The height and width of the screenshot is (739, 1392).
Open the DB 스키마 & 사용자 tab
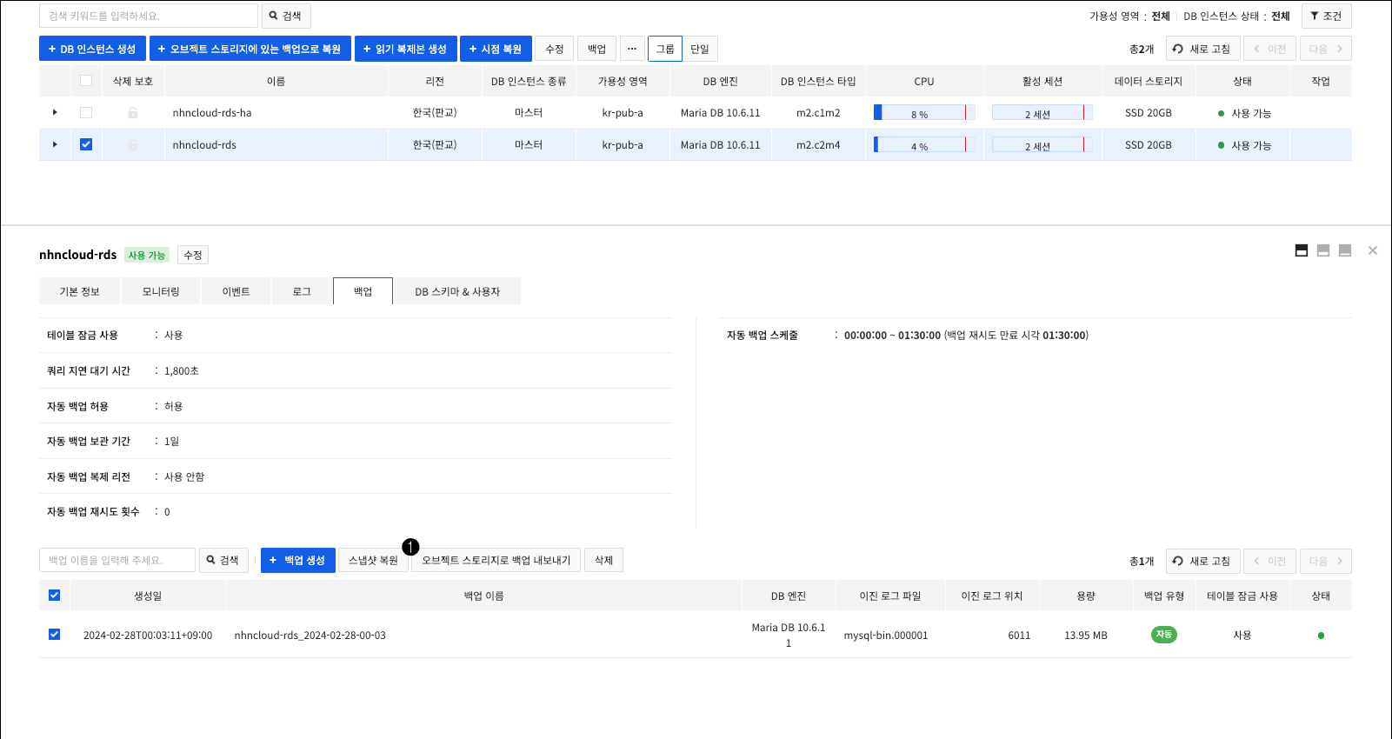[457, 291]
